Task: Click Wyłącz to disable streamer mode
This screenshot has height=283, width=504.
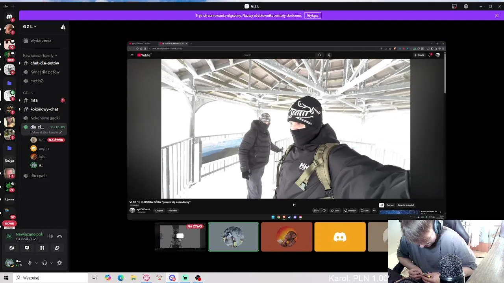Action: click(313, 16)
